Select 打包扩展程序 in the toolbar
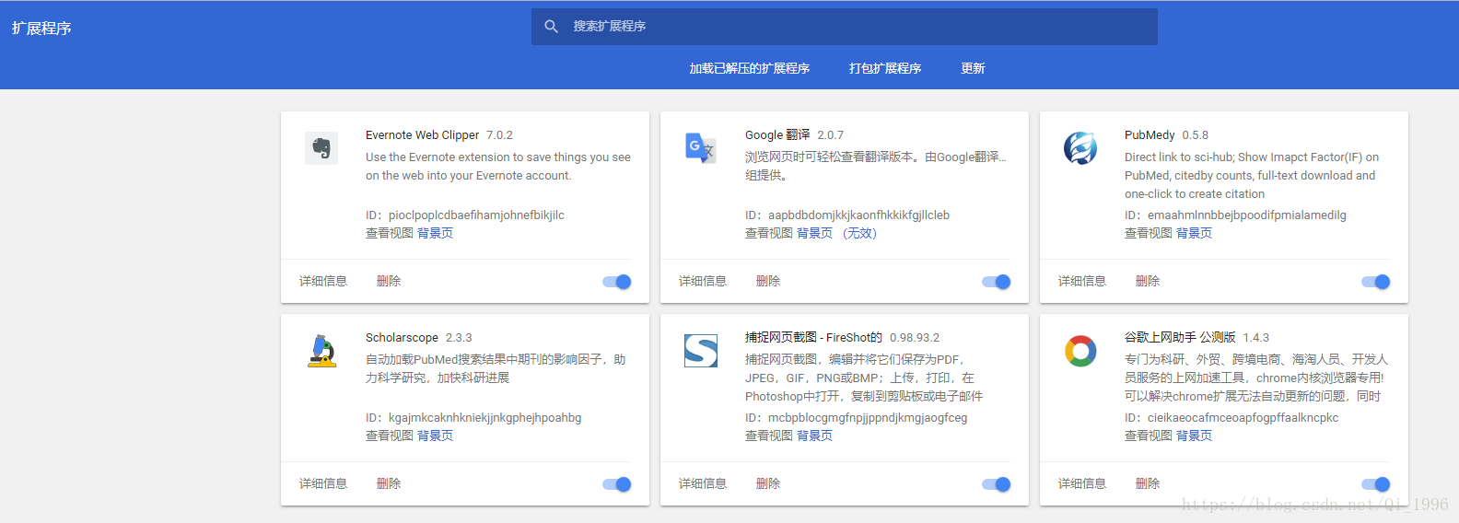The height and width of the screenshot is (523, 1459). [x=885, y=68]
